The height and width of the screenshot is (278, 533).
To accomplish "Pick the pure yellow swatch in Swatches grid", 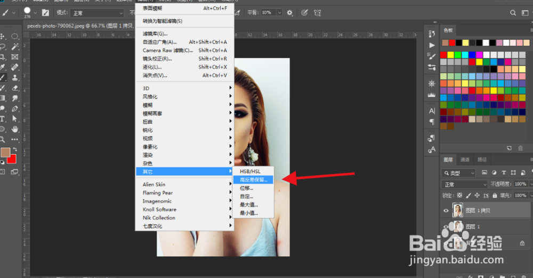I will click(x=451, y=55).
